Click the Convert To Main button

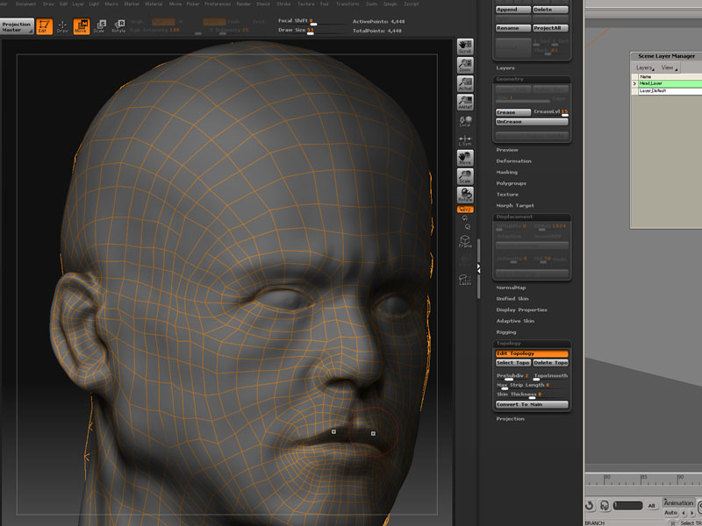tap(532, 404)
